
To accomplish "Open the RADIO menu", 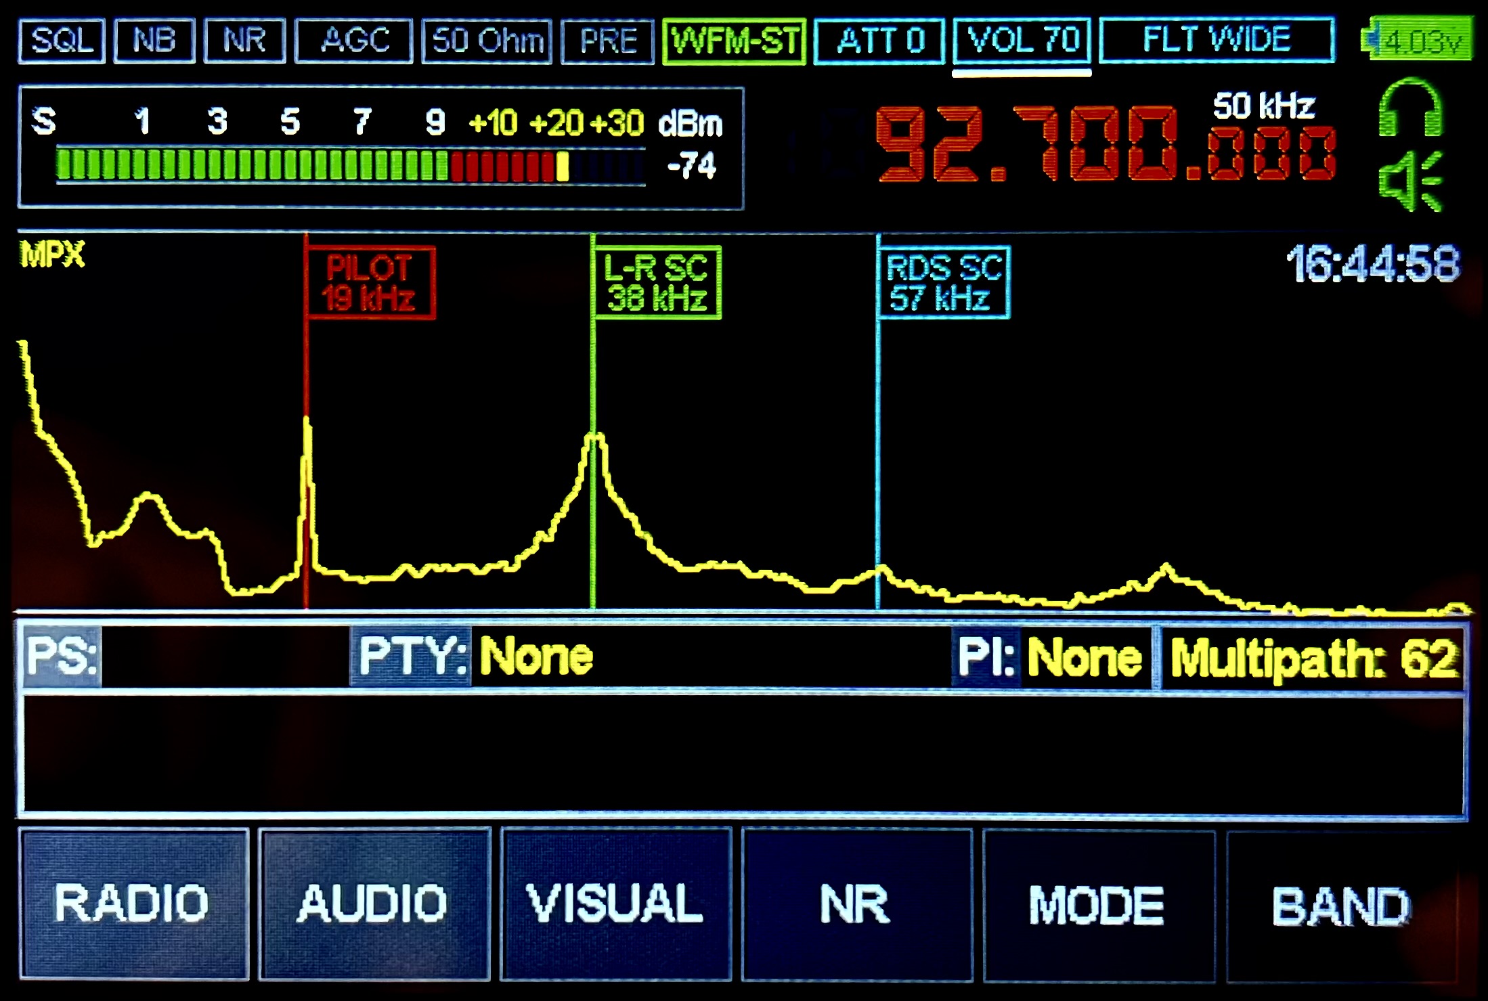I will tap(133, 904).
